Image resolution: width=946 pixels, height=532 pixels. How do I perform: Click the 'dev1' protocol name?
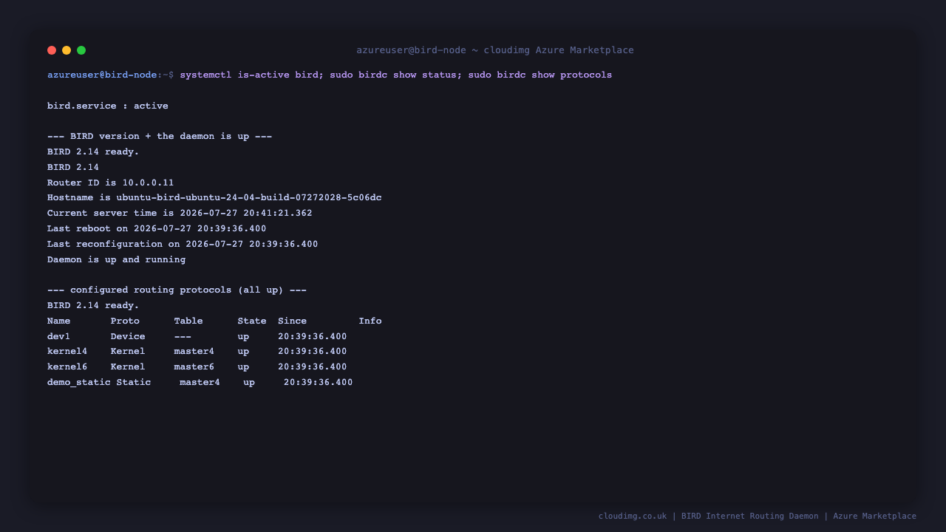pyautogui.click(x=59, y=337)
